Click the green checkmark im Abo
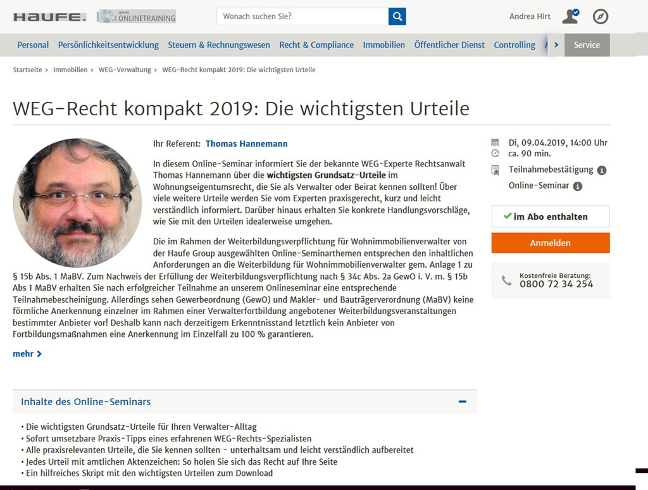 click(x=508, y=216)
